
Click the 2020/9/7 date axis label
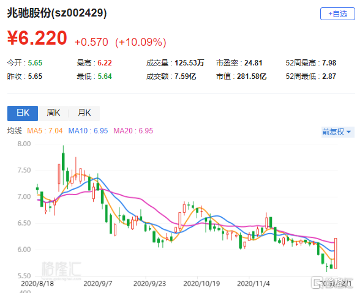point(98,284)
